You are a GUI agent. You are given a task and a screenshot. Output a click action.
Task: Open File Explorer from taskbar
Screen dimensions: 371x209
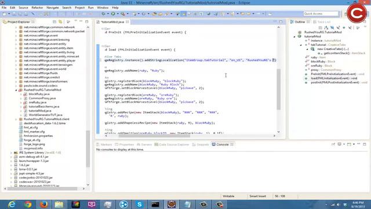(x=59, y=204)
